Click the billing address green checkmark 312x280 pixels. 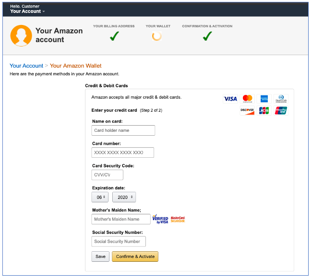(114, 36)
